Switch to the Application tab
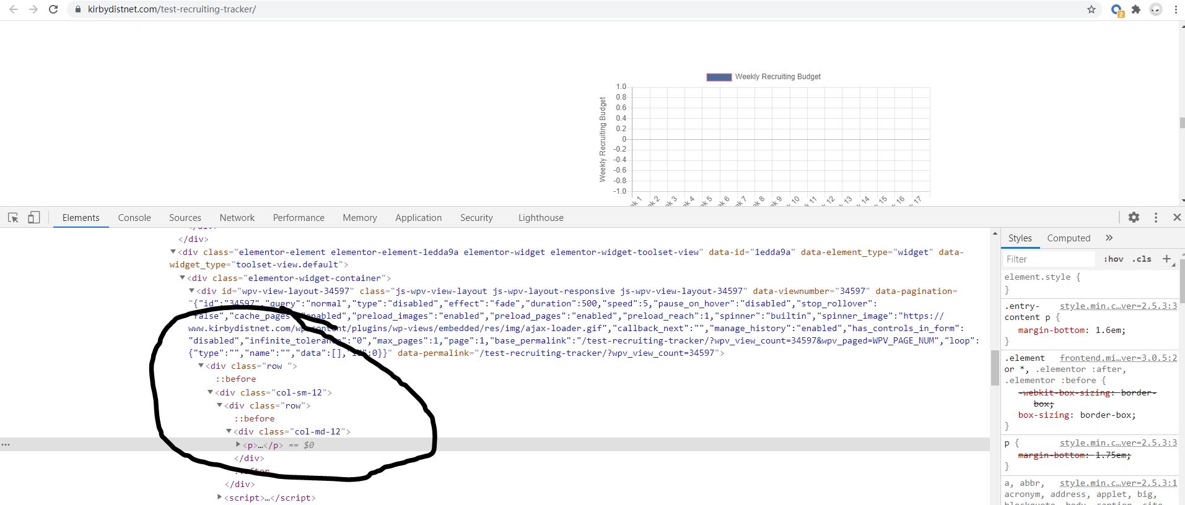The image size is (1185, 505). (x=419, y=217)
